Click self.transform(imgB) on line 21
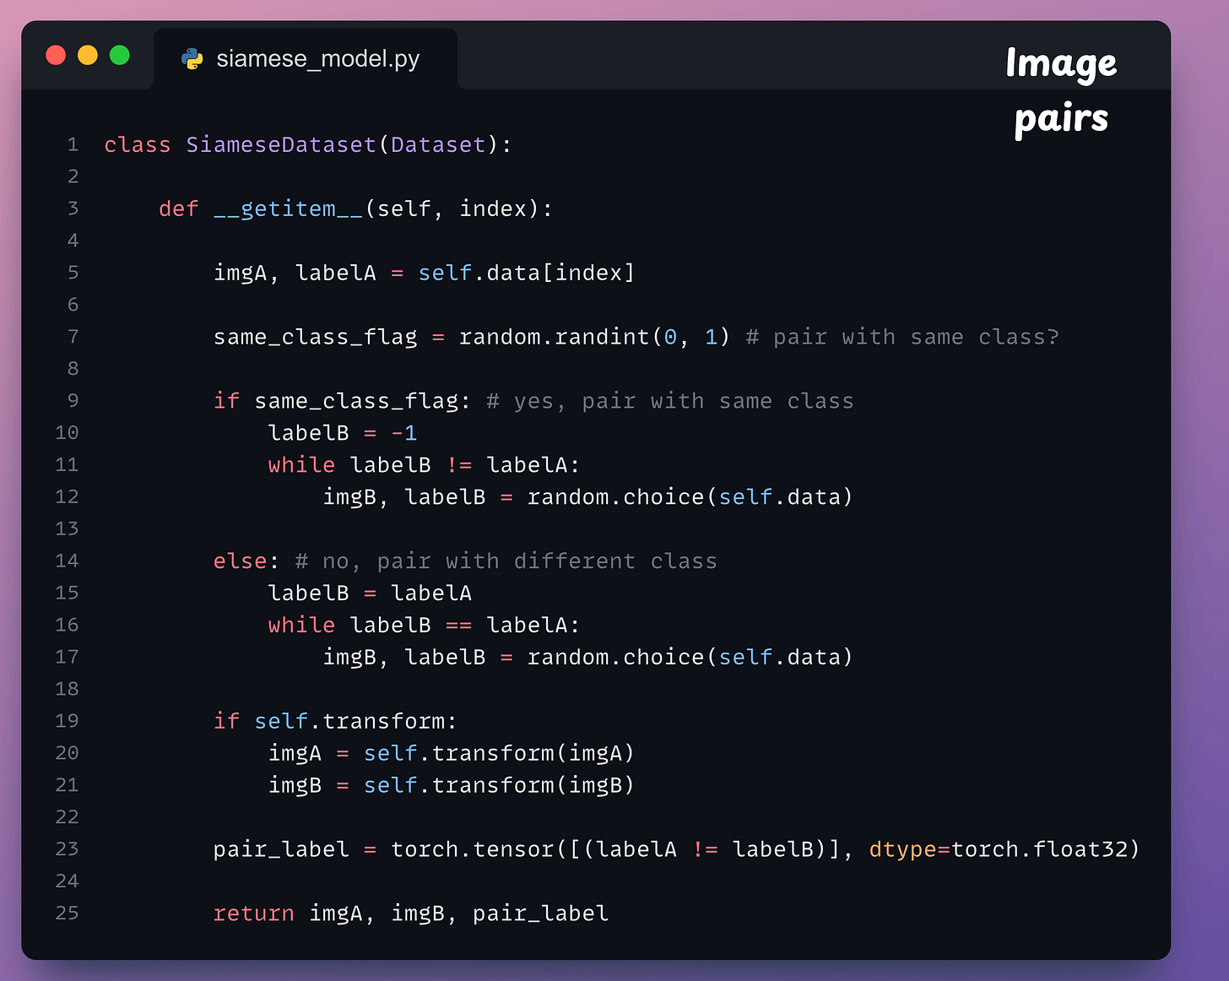 (498, 786)
